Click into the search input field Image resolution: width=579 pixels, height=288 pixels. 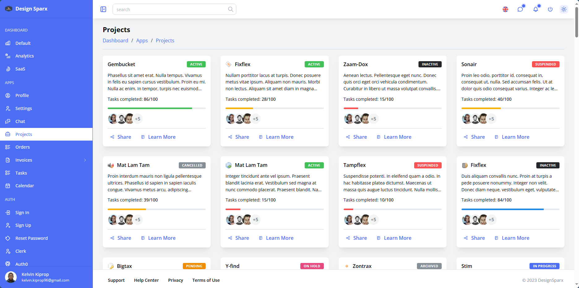click(170, 9)
